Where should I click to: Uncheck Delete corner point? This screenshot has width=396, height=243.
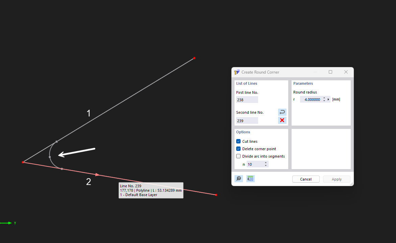238,148
